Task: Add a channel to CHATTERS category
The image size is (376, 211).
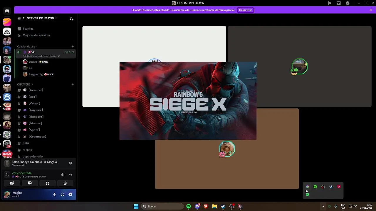Action: click(73, 84)
